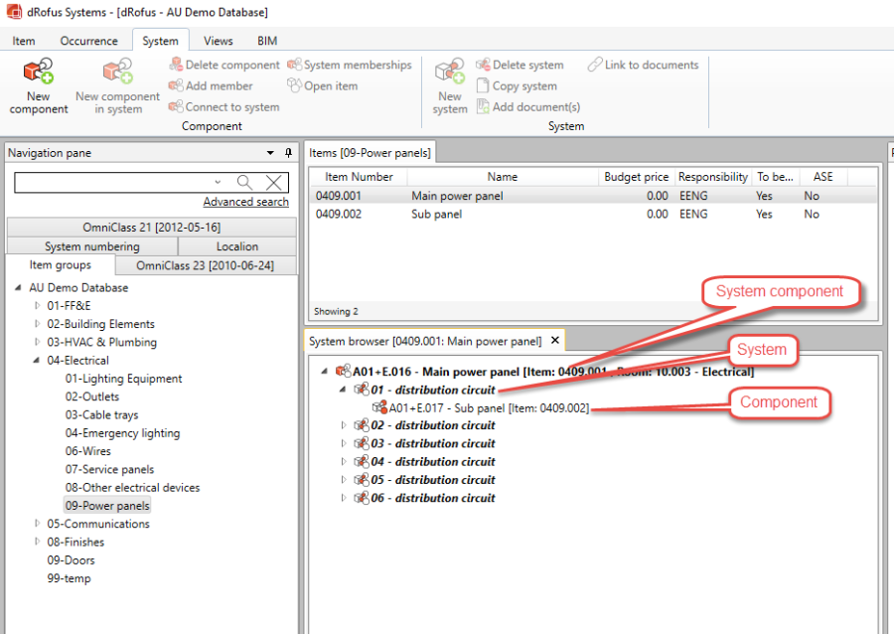Click the New system icon
Screen dimensions: 894x634
pyautogui.click(x=450, y=73)
